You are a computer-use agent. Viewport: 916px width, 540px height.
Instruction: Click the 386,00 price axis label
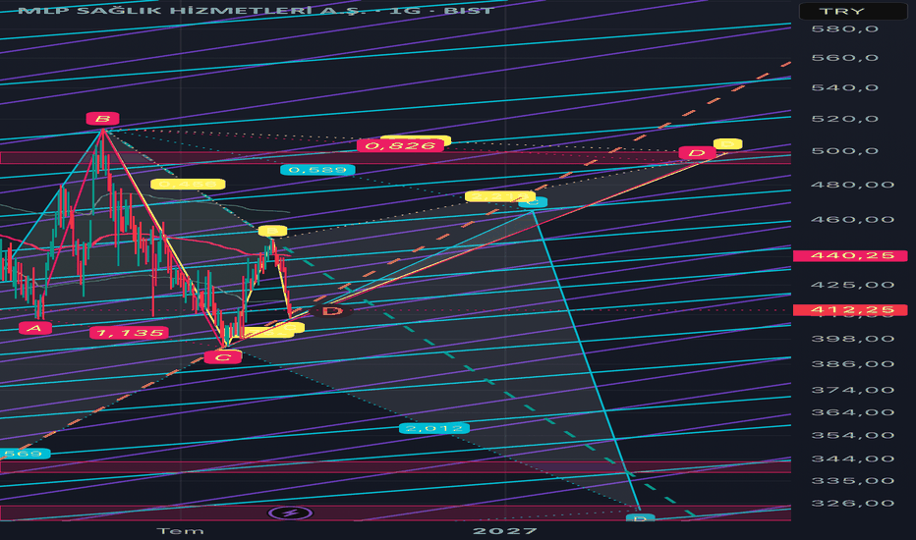(x=853, y=364)
